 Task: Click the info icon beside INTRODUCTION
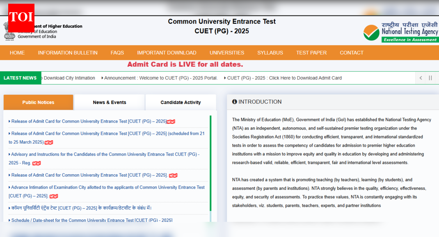[235, 102]
